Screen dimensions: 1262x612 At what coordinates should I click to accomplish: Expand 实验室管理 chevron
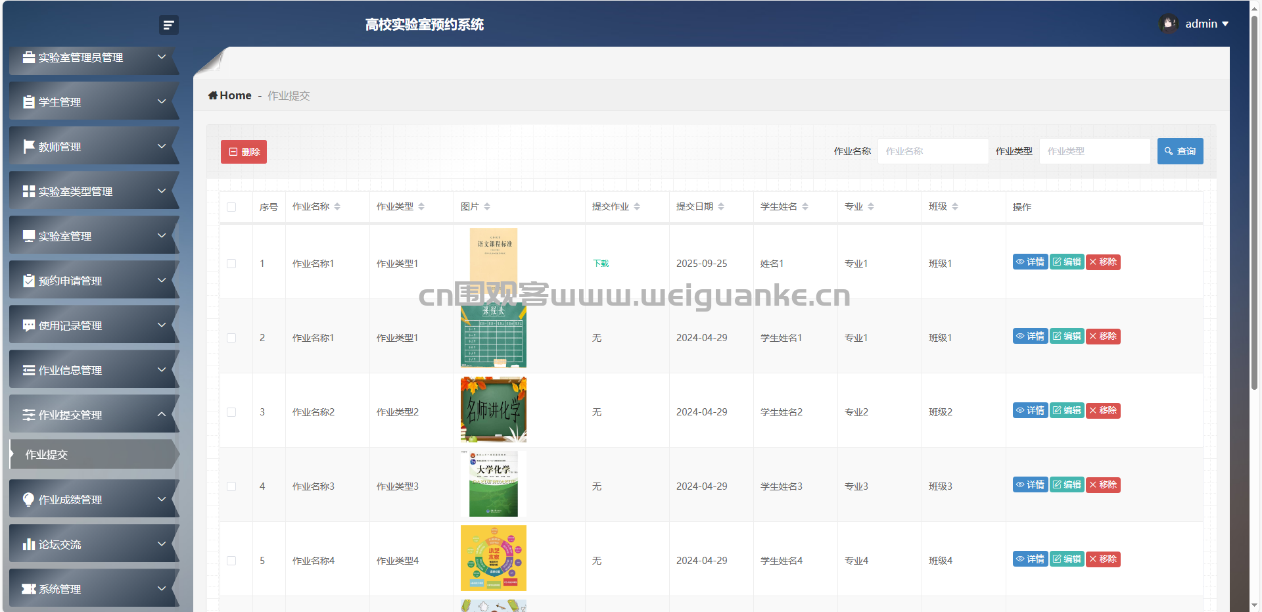pos(162,236)
